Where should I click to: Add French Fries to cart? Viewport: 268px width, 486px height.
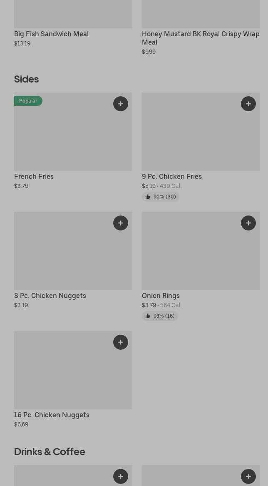coord(121,104)
